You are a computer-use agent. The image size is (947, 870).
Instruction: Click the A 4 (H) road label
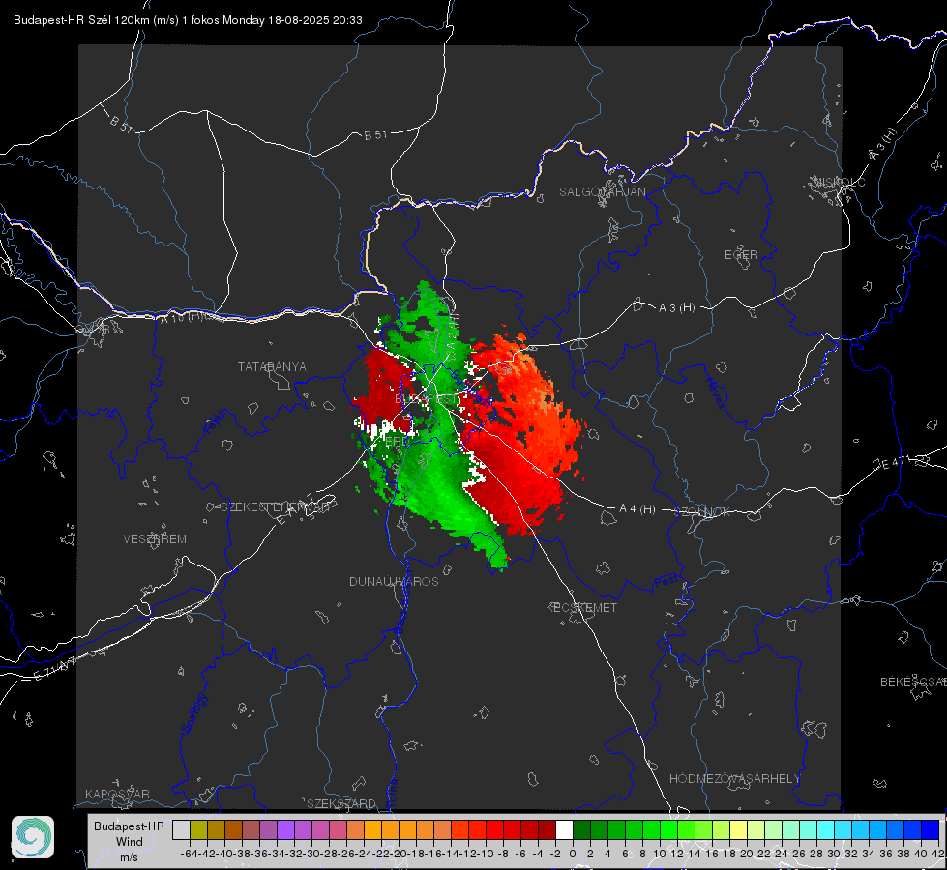click(637, 509)
